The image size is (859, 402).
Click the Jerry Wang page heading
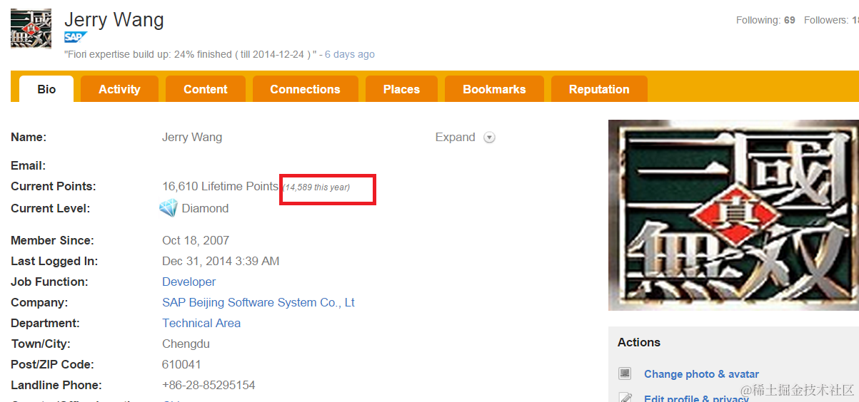point(114,20)
